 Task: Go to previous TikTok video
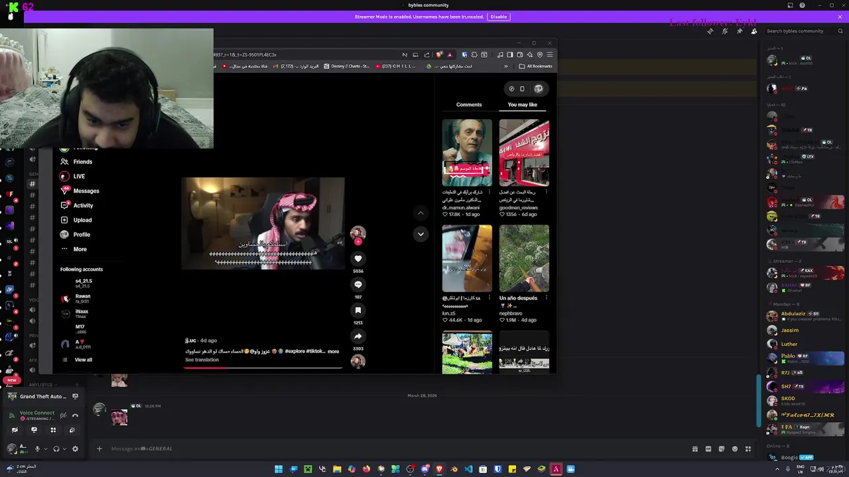[421, 213]
